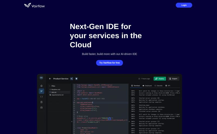The width and height of the screenshot is (217, 134).
Task: Click code line 10 app.add_middleware
Action: click(x=85, y=103)
